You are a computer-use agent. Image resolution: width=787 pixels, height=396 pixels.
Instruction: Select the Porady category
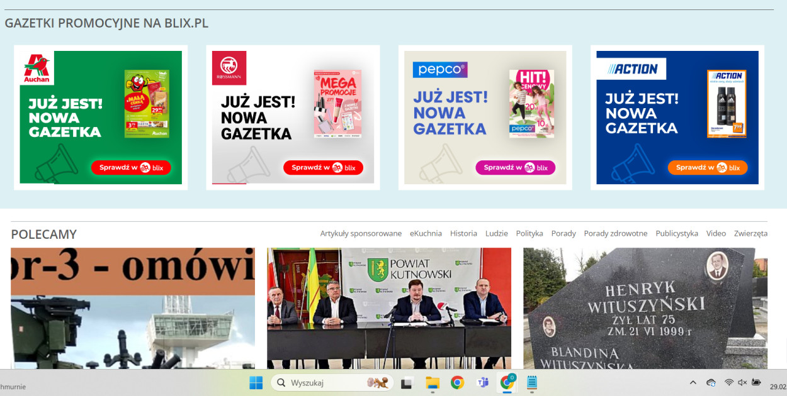point(563,233)
